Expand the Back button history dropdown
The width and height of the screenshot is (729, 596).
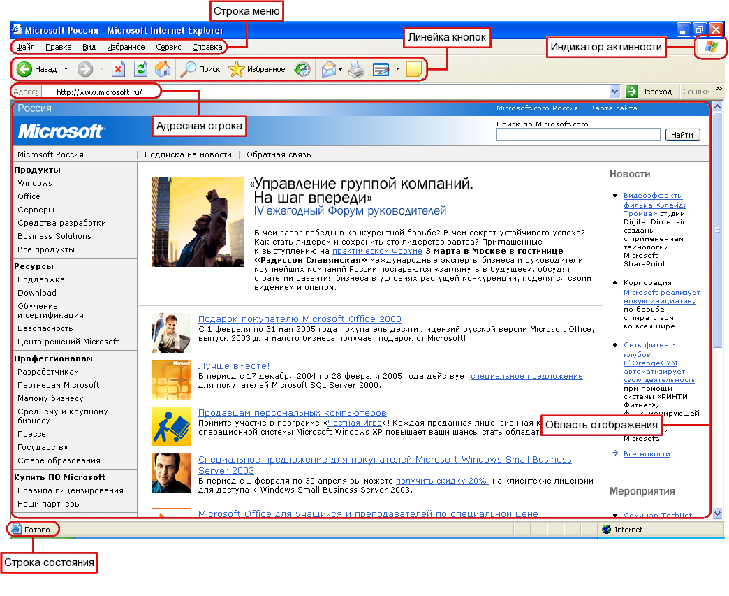(x=66, y=69)
